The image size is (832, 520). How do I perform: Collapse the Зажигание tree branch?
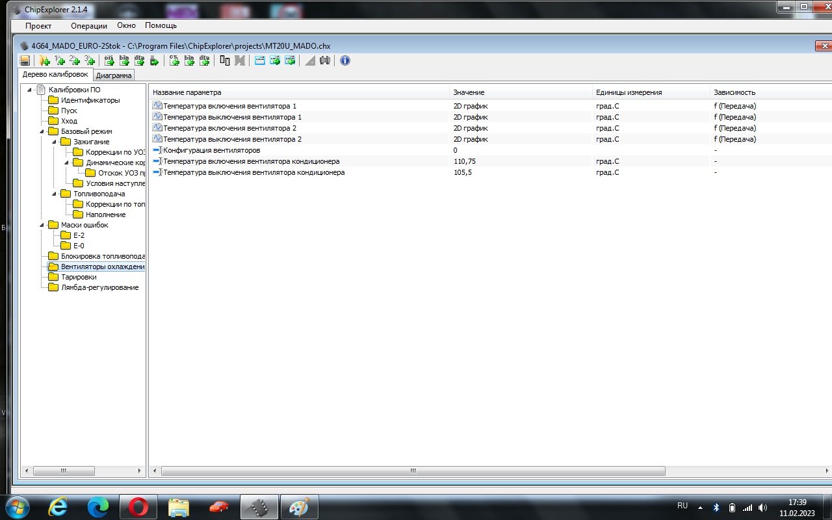[55, 142]
